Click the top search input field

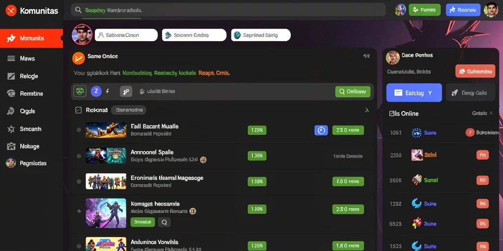coord(228,10)
